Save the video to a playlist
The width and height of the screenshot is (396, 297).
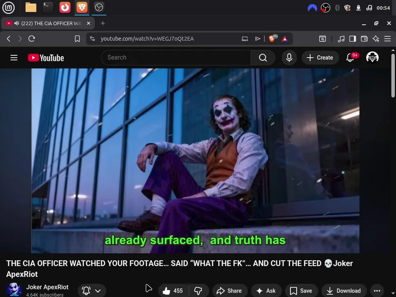[301, 291]
